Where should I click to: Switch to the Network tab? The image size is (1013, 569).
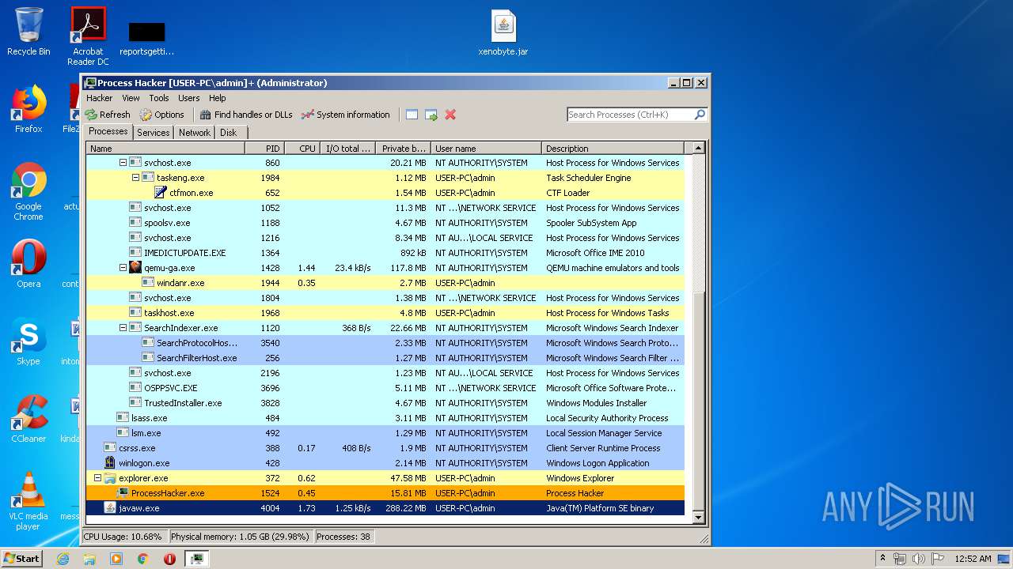[x=194, y=133]
